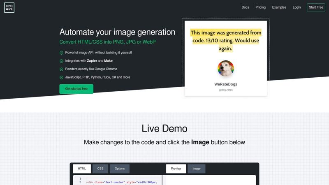The width and height of the screenshot is (329, 185).
Task: Switch to the CSS tab
Action: (100, 169)
